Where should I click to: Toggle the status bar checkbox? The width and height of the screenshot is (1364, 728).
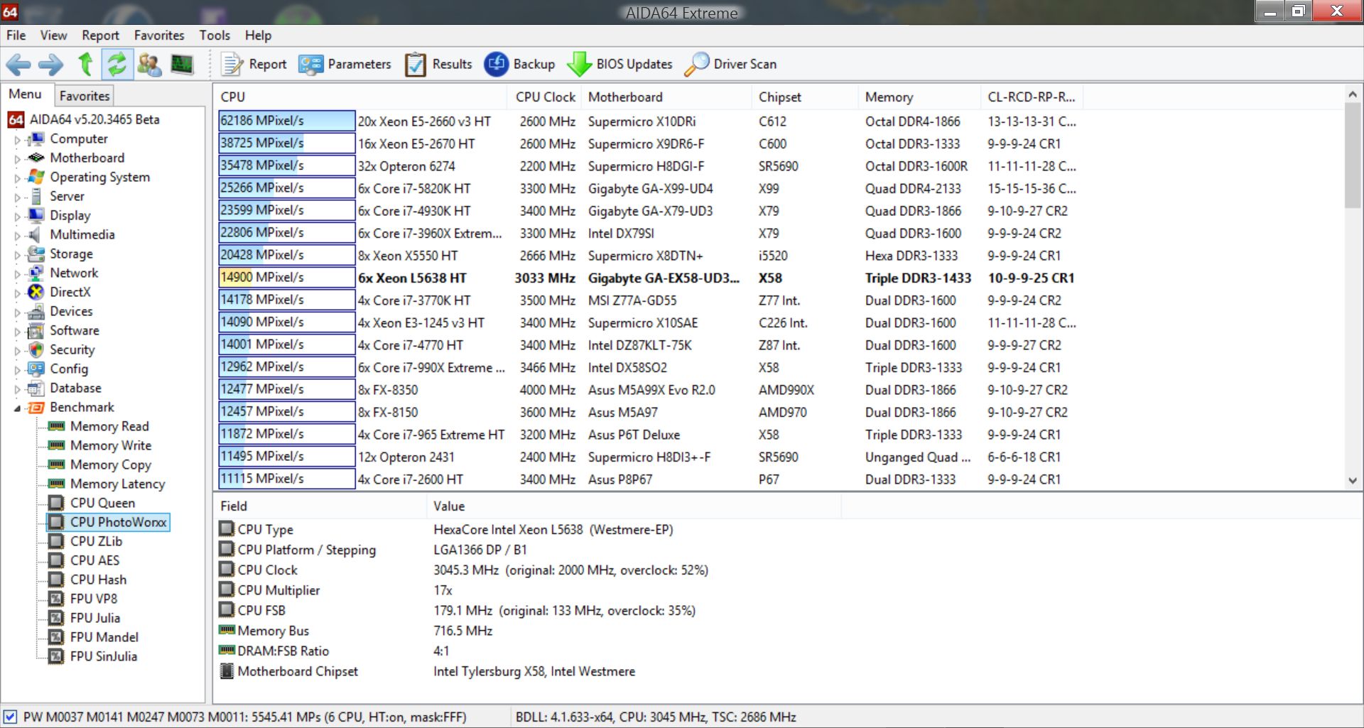(x=10, y=717)
